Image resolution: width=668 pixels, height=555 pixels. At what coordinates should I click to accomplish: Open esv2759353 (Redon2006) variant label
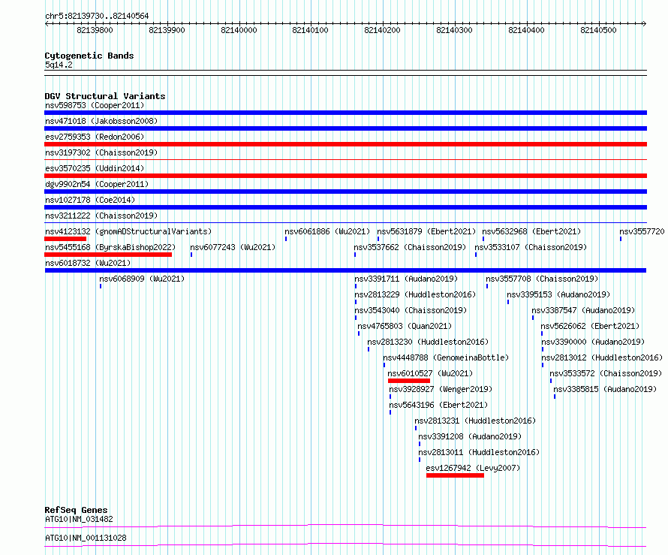(95, 137)
